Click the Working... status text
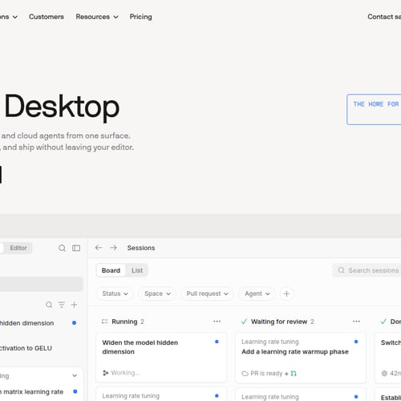This screenshot has height=401, width=401. point(125,373)
